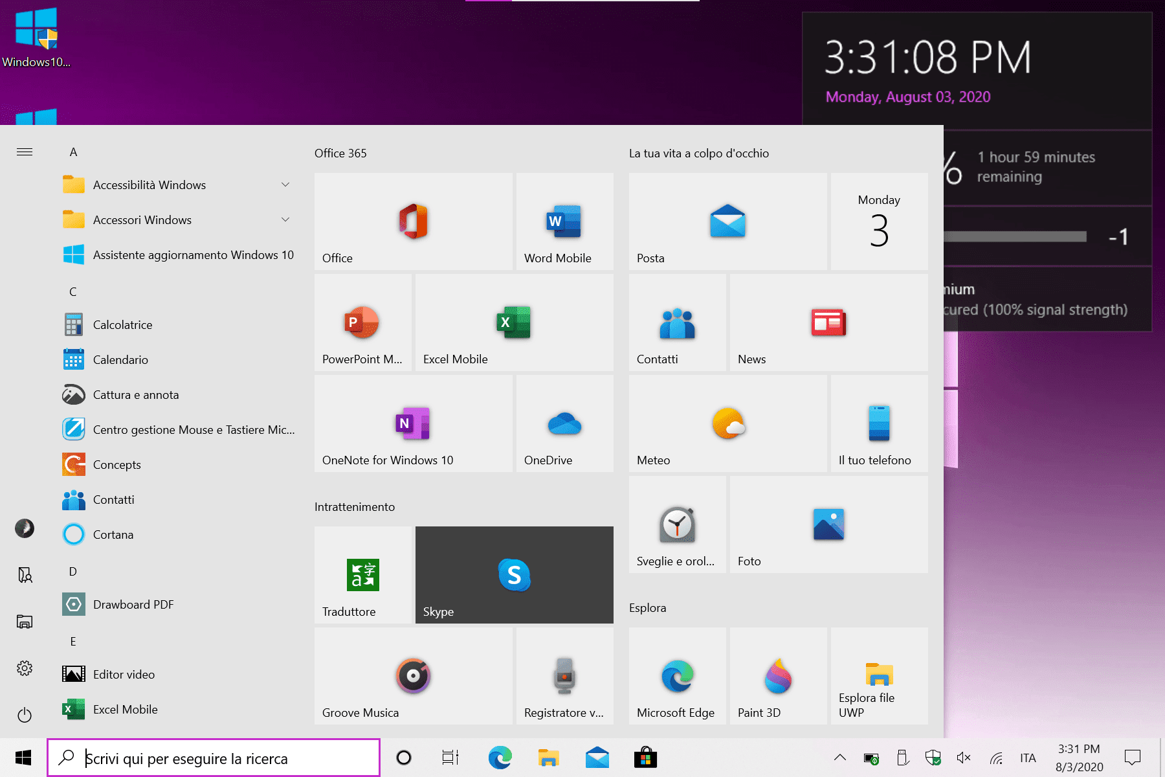The image size is (1165, 777).
Task: Show hidden system tray icons
Action: (839, 758)
